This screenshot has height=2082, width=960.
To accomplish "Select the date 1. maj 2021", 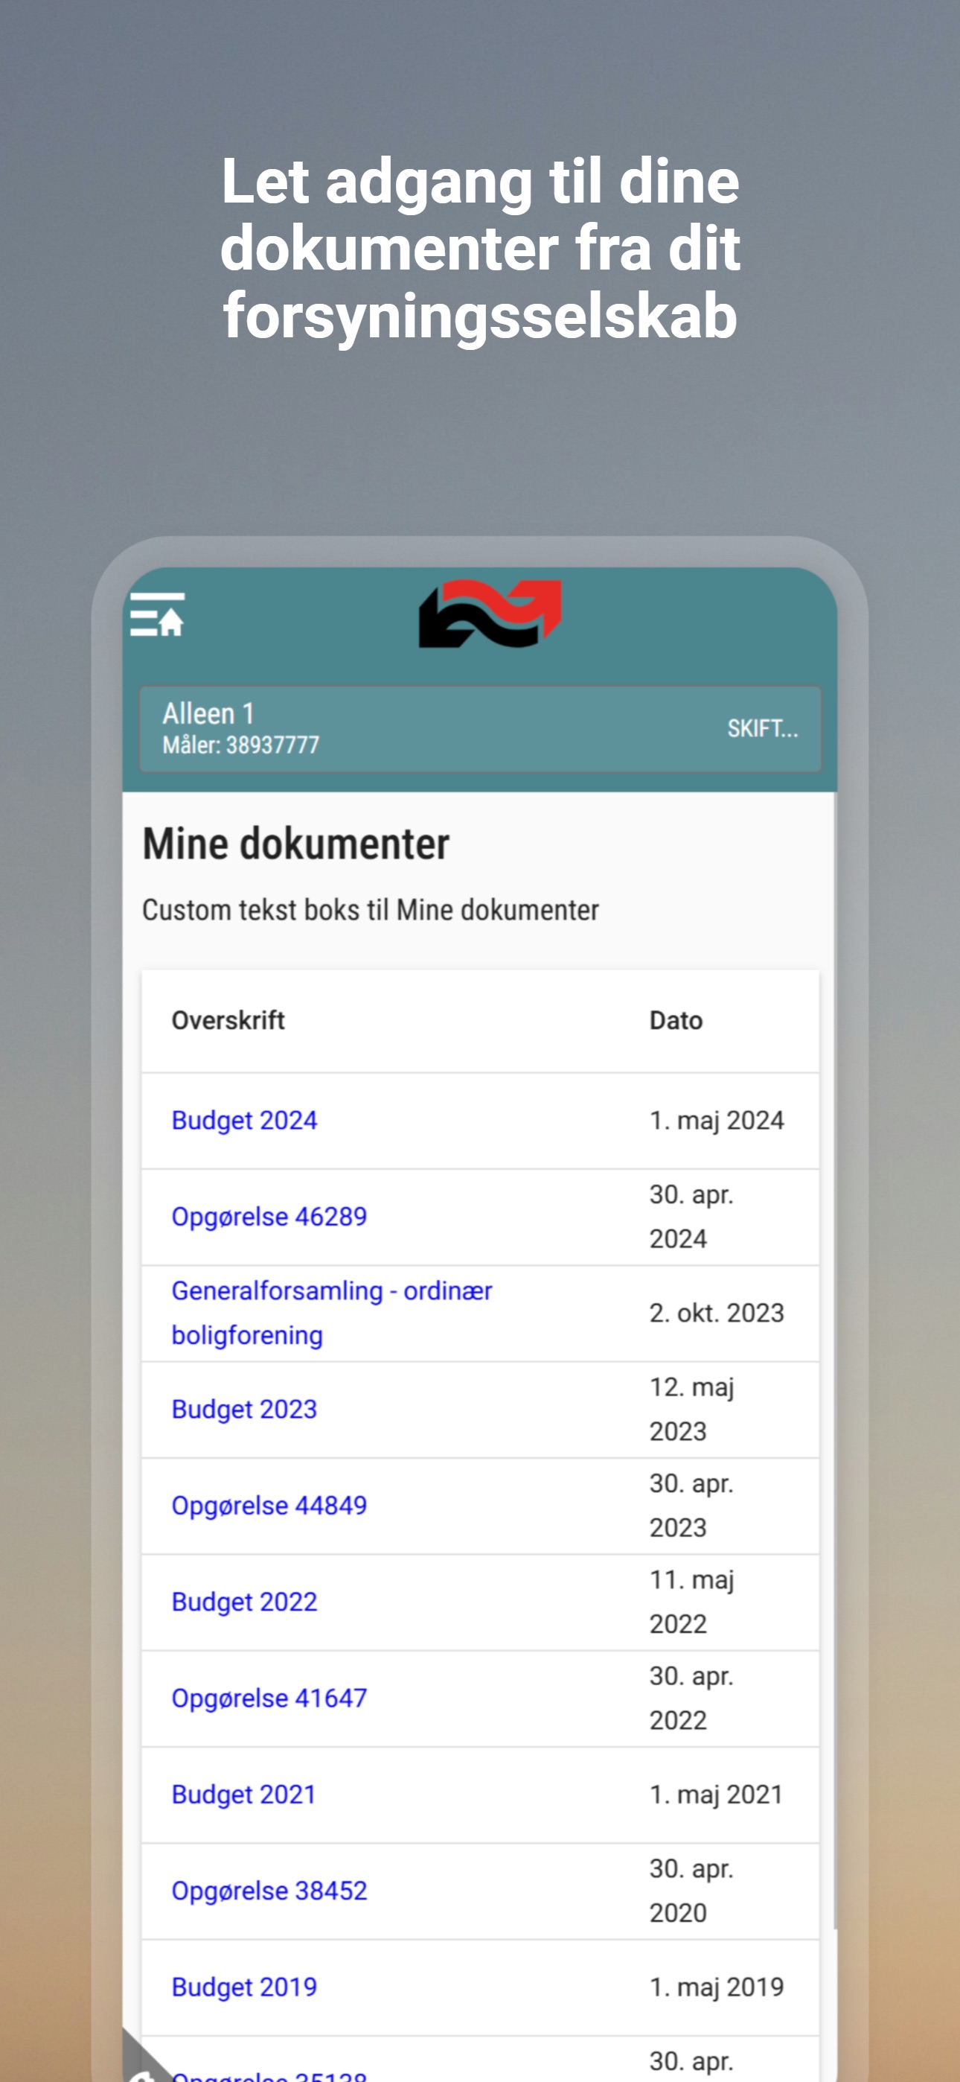I will (x=717, y=1794).
